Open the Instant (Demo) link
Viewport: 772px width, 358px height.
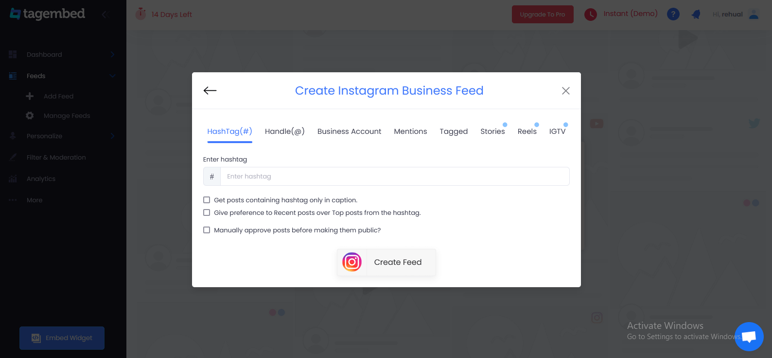coord(631,14)
